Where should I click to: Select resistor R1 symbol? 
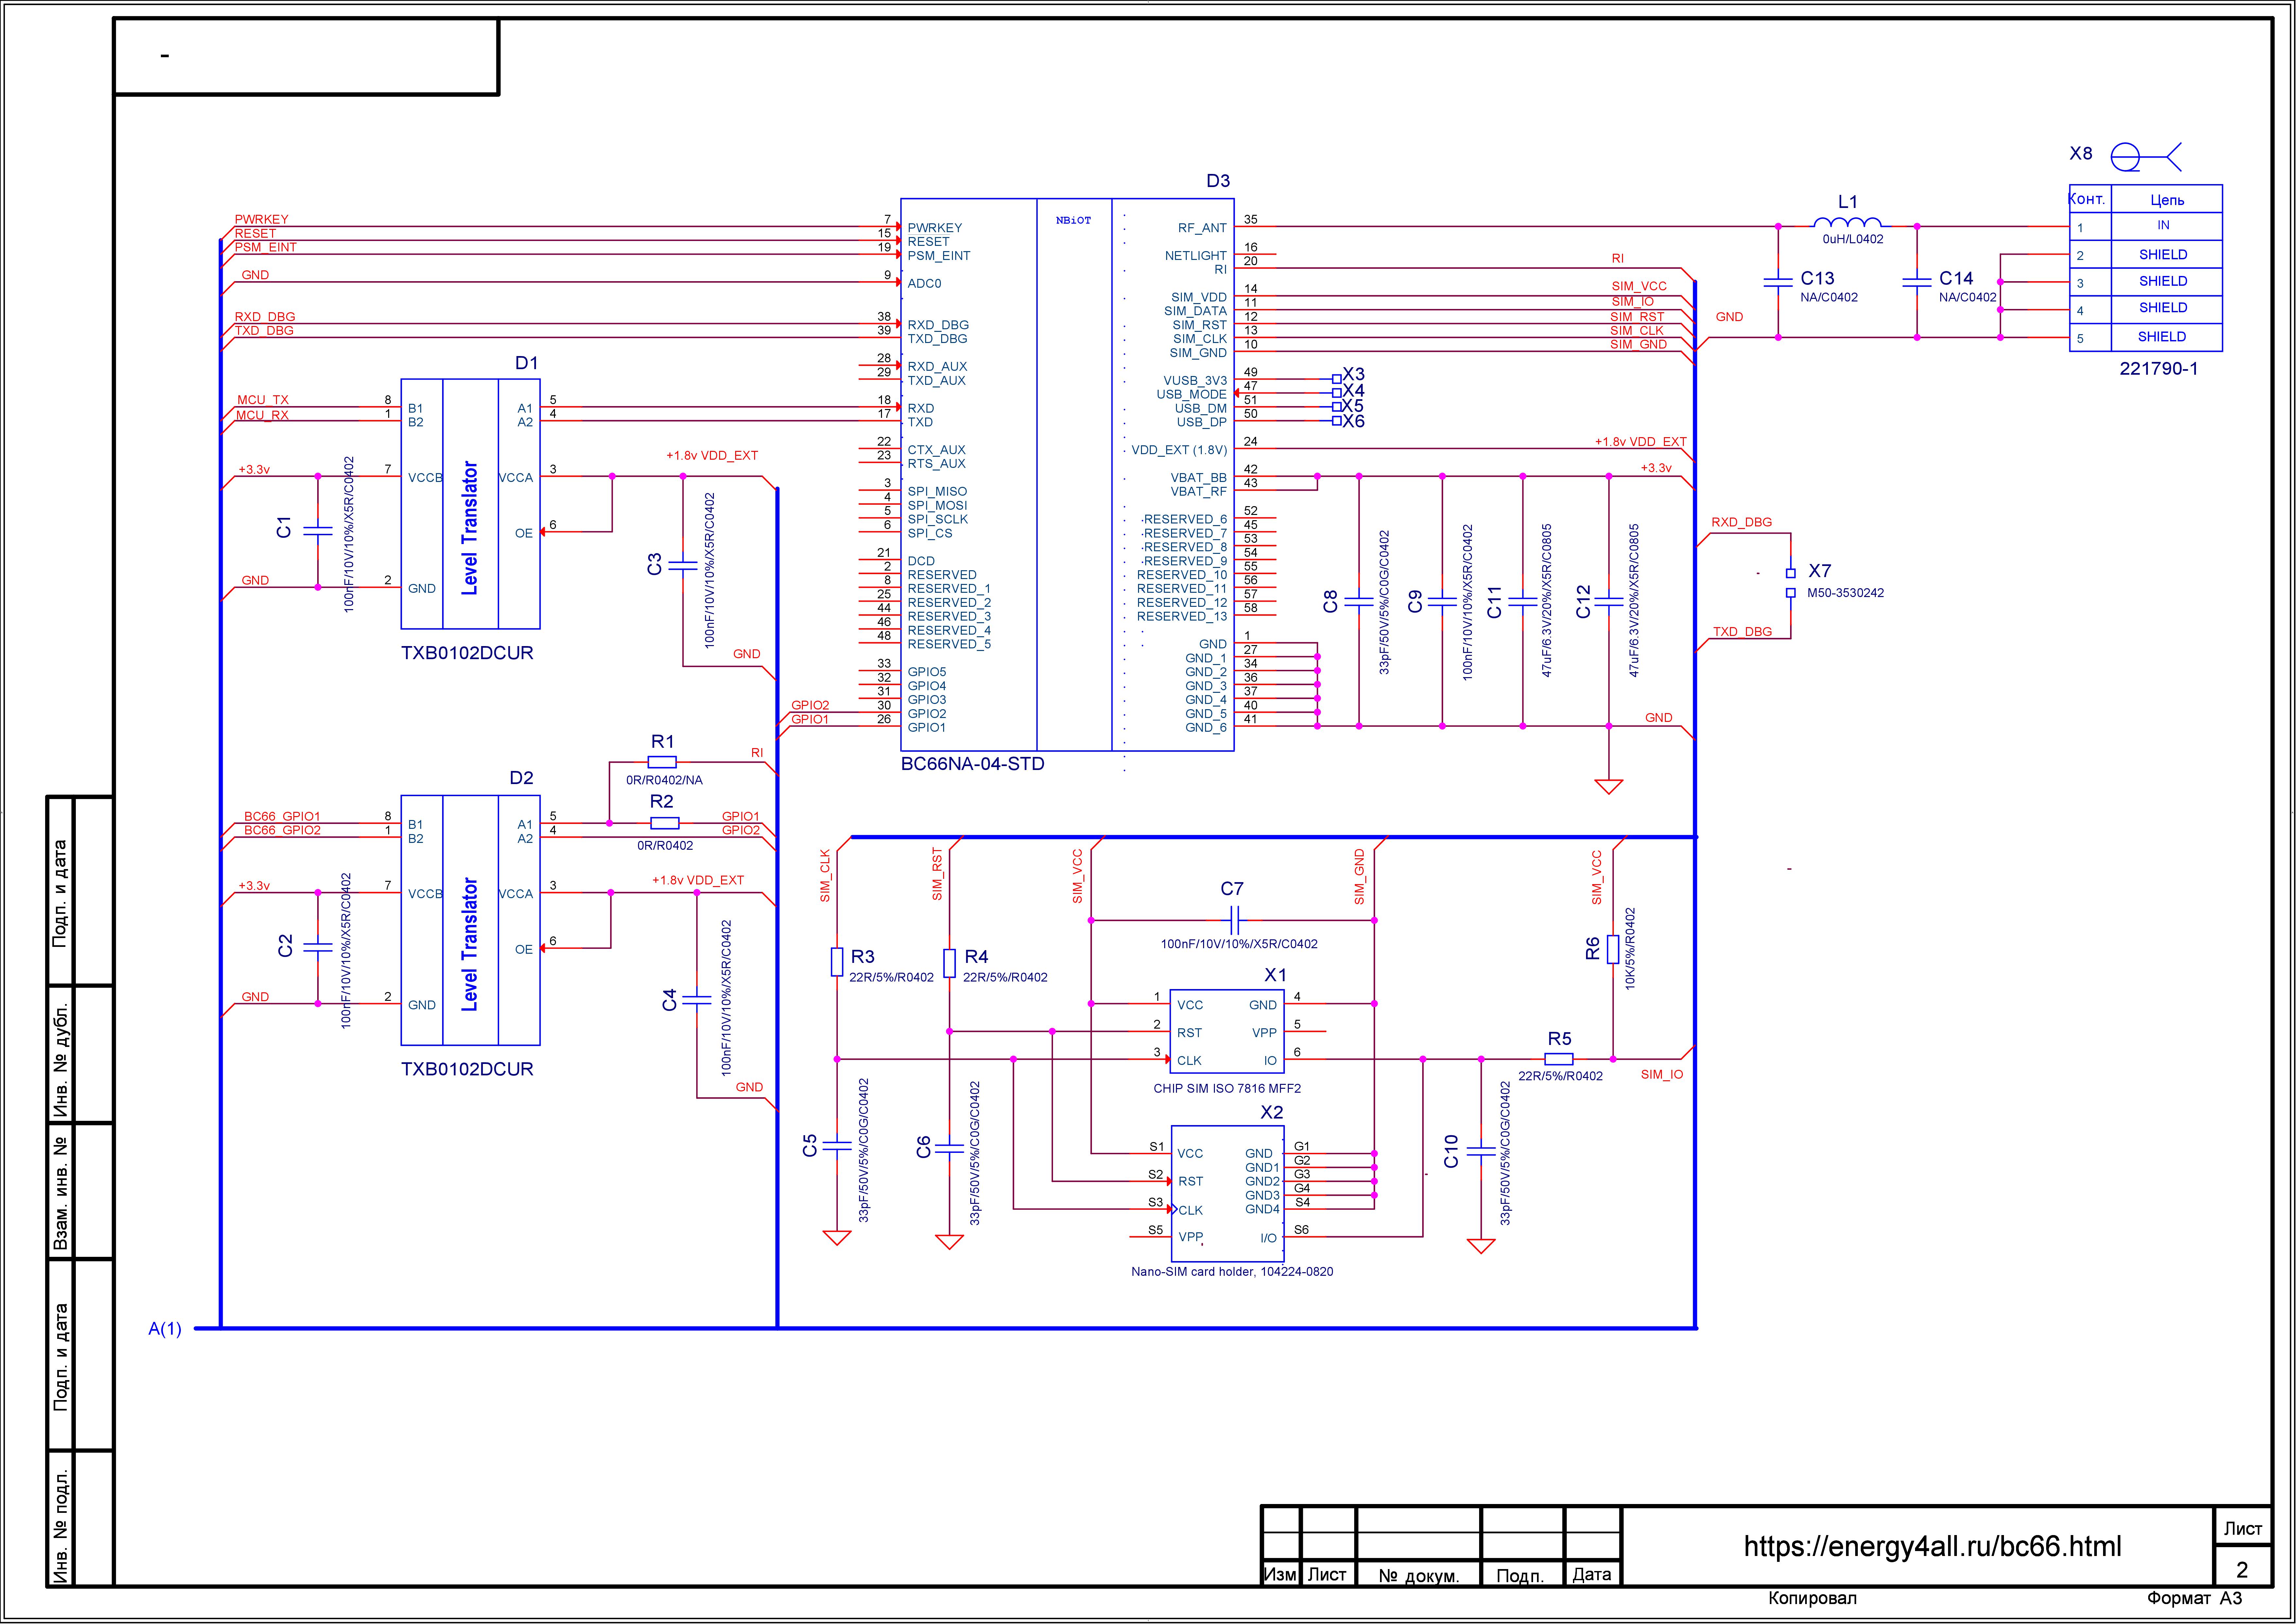click(662, 762)
